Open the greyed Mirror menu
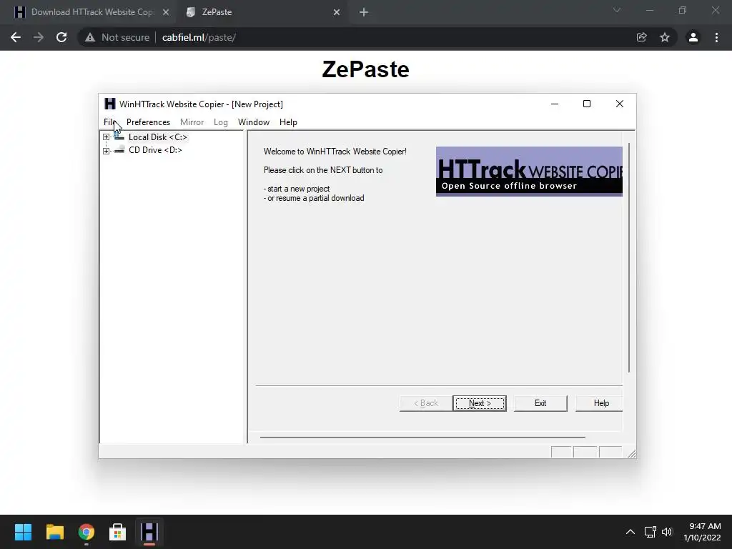This screenshot has height=549, width=732. [192, 122]
